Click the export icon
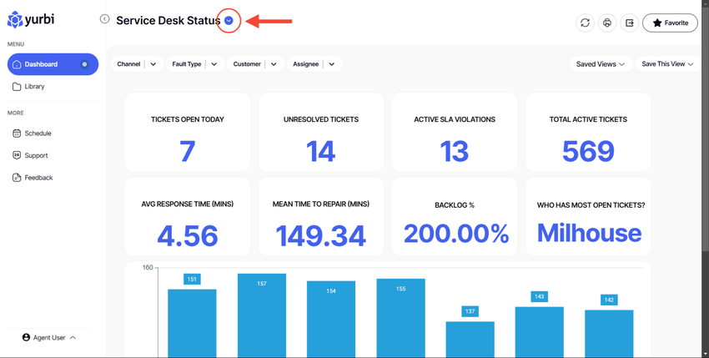This screenshot has width=709, height=358. click(x=630, y=23)
